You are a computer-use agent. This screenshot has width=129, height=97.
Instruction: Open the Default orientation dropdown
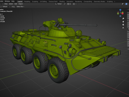(5, 7)
